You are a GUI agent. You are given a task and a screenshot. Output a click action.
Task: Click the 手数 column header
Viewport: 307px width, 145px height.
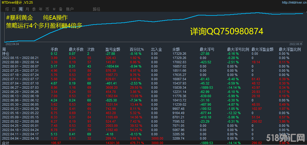point(54,49)
